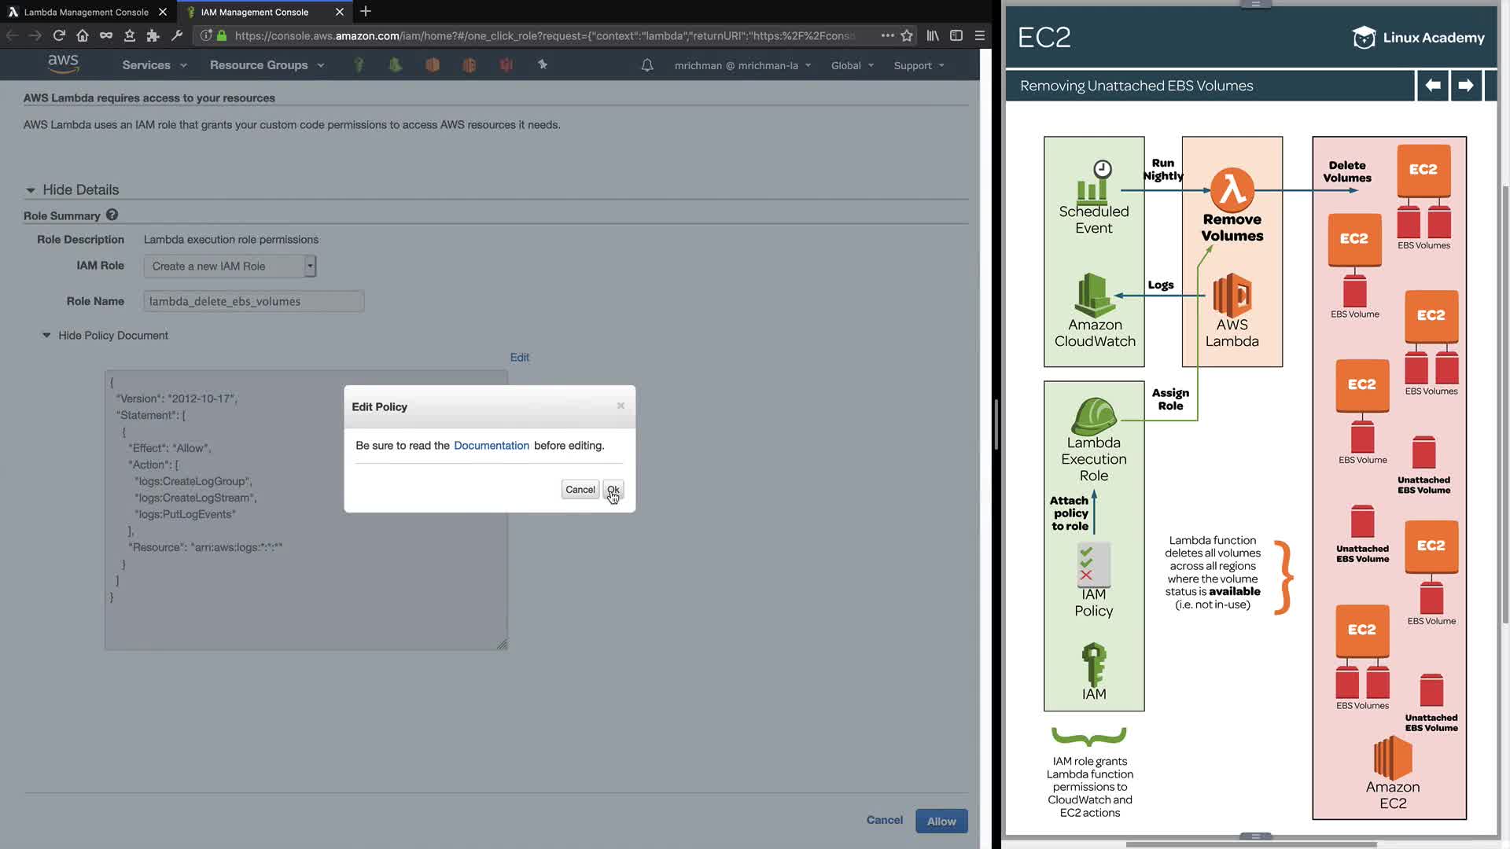Viewport: 1510px width, 849px height.
Task: Close the Edit Policy dialog with X
Action: point(621,406)
